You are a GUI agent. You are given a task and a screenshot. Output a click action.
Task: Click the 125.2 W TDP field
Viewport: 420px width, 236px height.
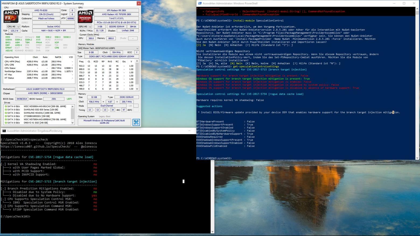click(x=15, y=31)
